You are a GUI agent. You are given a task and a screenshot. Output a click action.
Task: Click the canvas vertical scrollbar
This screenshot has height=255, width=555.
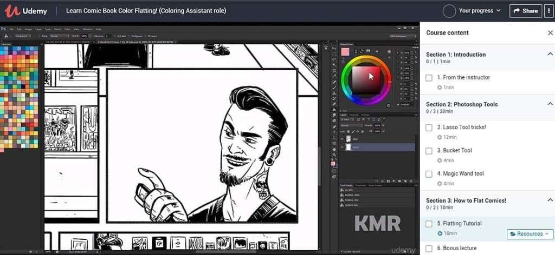tap(320, 166)
